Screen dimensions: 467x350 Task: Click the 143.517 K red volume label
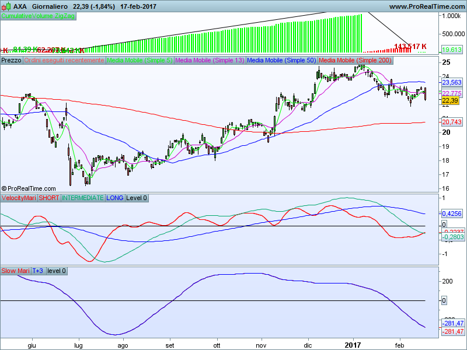click(x=410, y=47)
